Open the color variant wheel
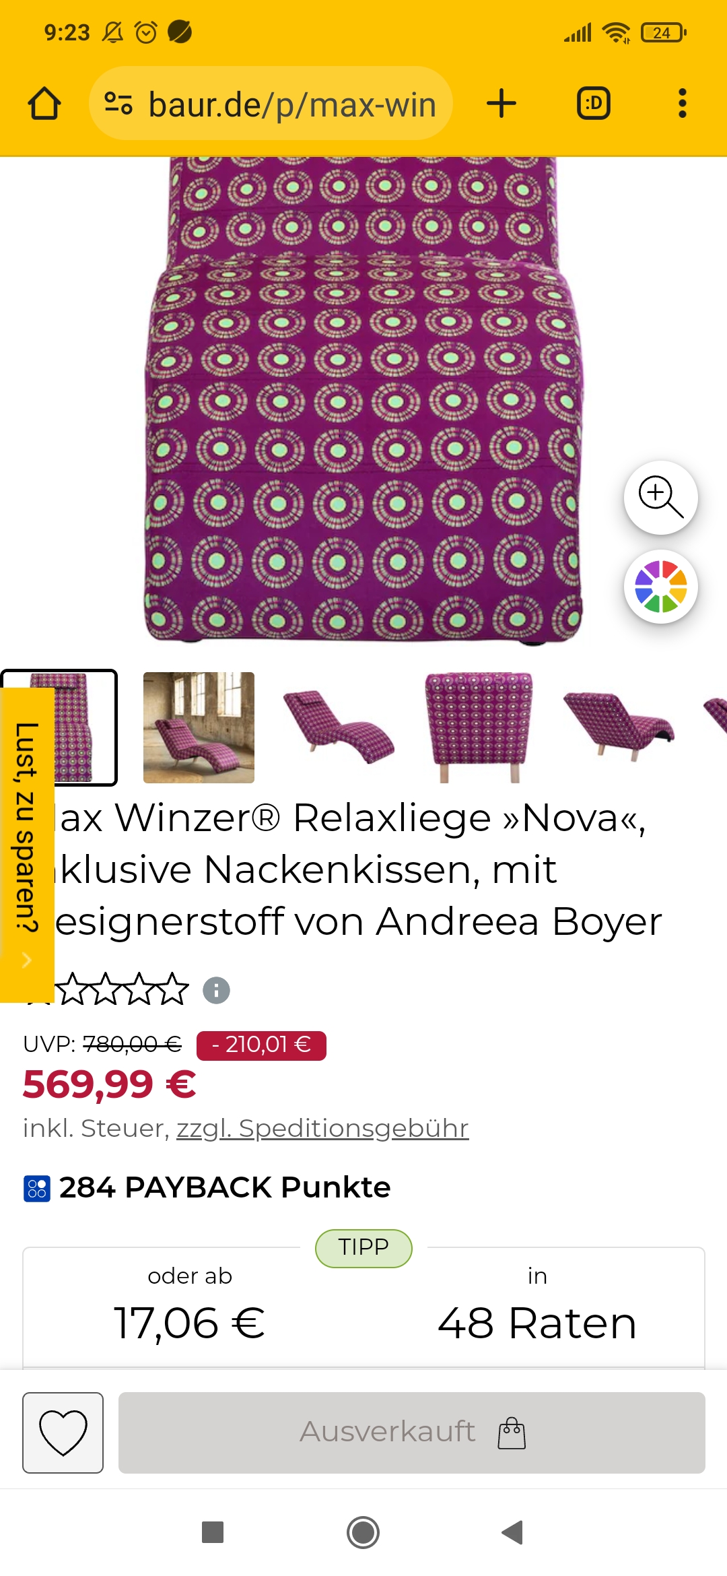This screenshot has width=727, height=1576. [661, 587]
